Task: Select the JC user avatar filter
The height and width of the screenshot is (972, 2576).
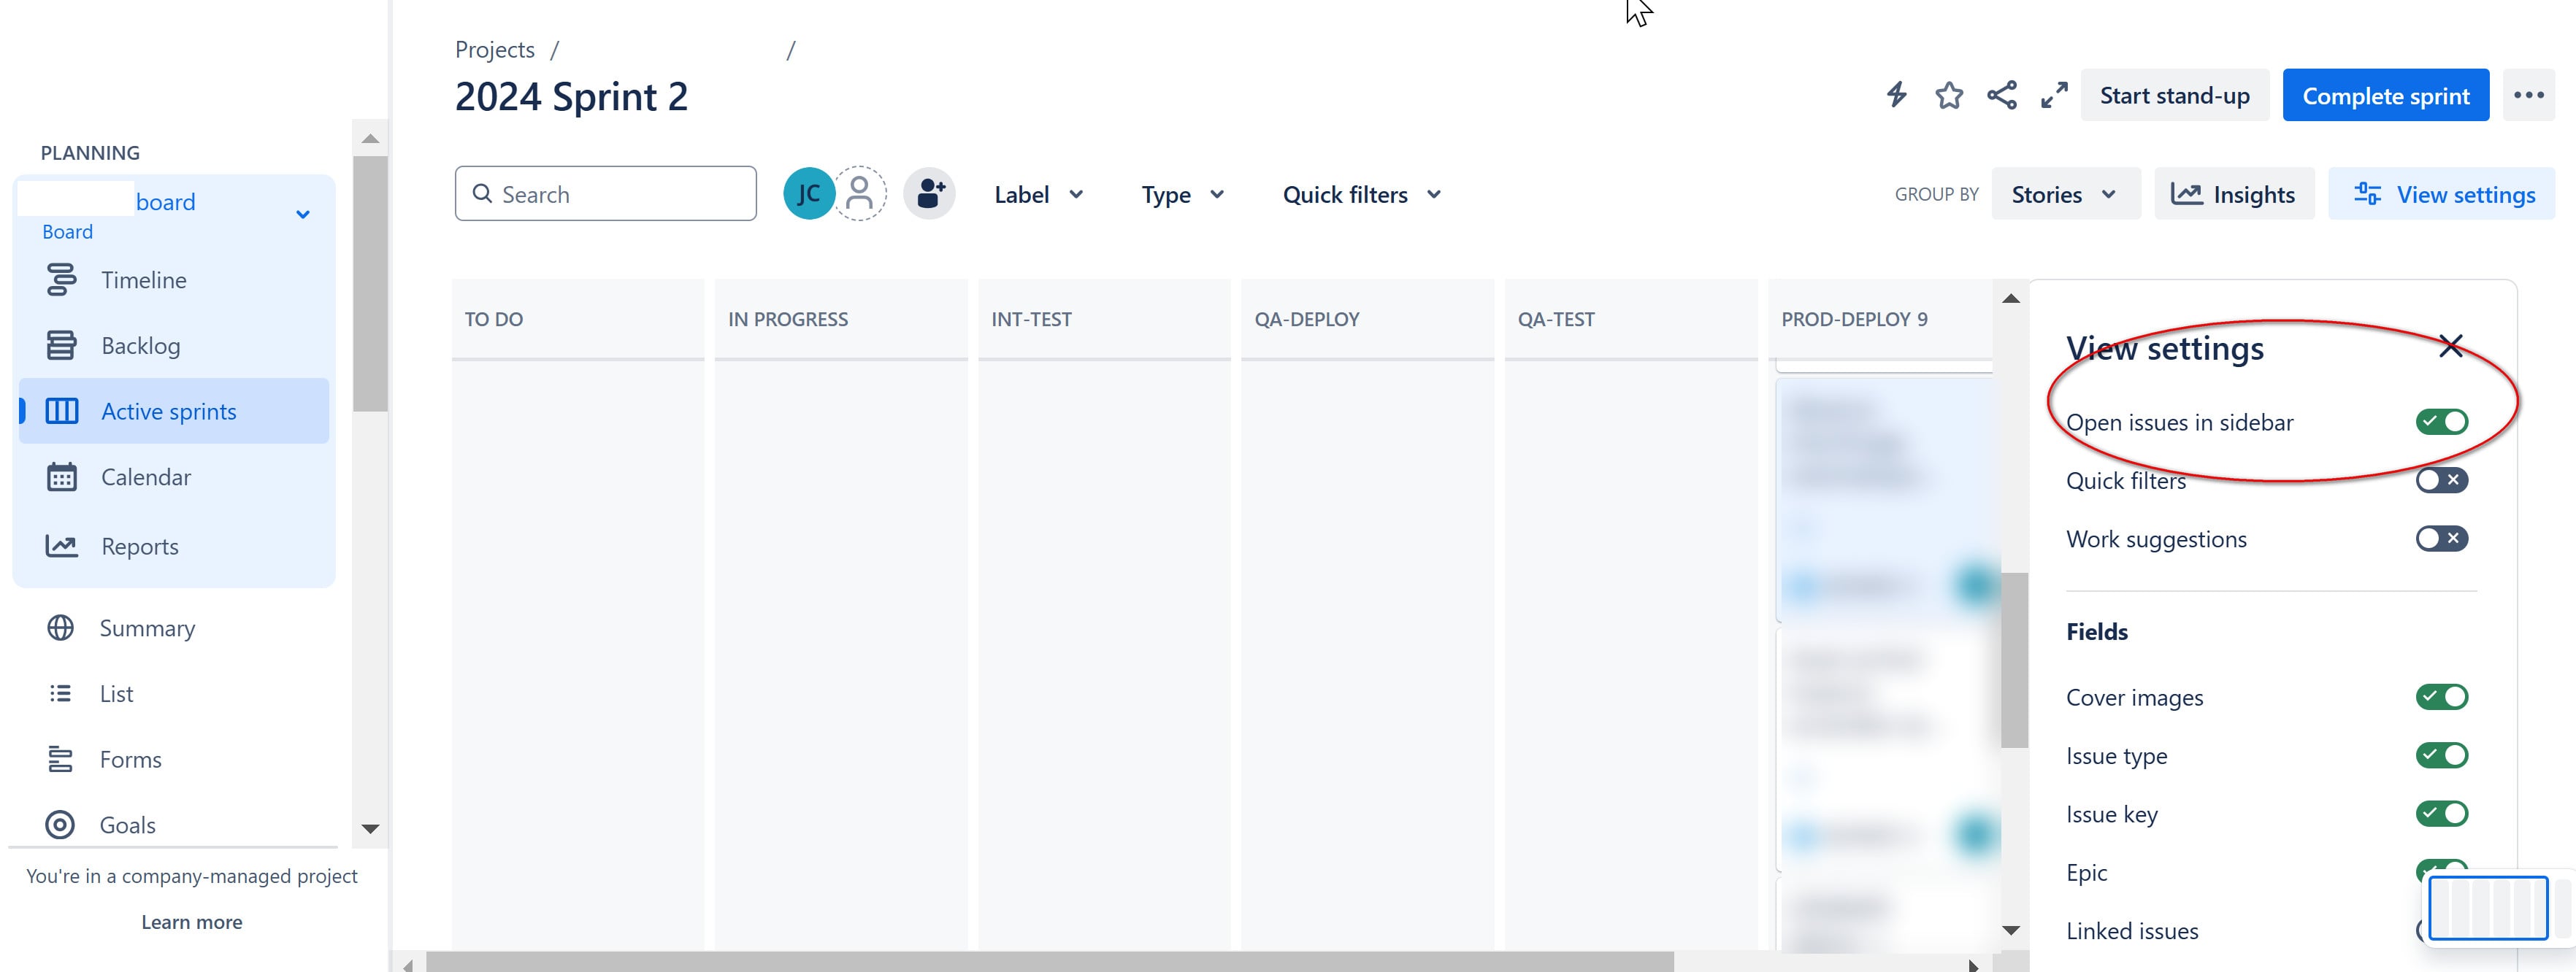Action: 808,194
